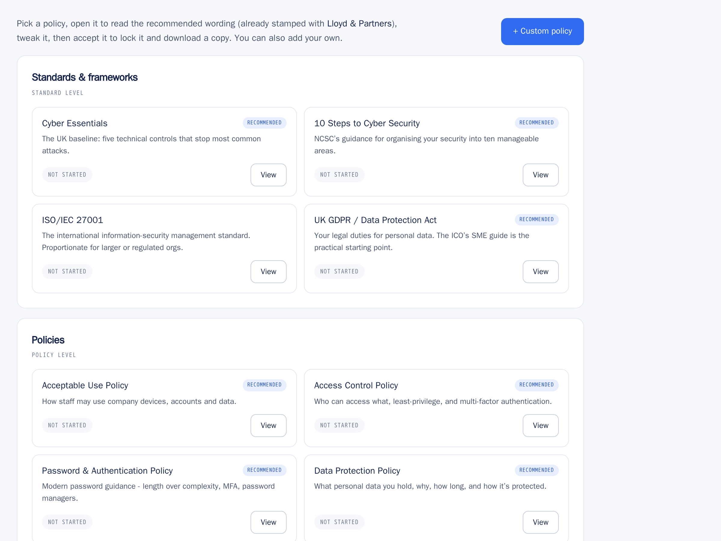Click the Lloyd & Partners name in intro
The height and width of the screenshot is (541, 721).
pos(360,23)
